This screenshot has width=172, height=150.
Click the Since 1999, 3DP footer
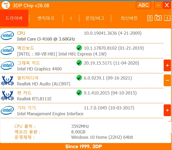click(84, 147)
